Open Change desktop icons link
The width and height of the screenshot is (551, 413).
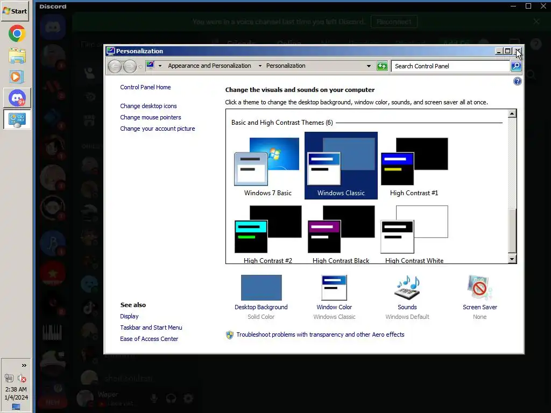[x=149, y=106]
